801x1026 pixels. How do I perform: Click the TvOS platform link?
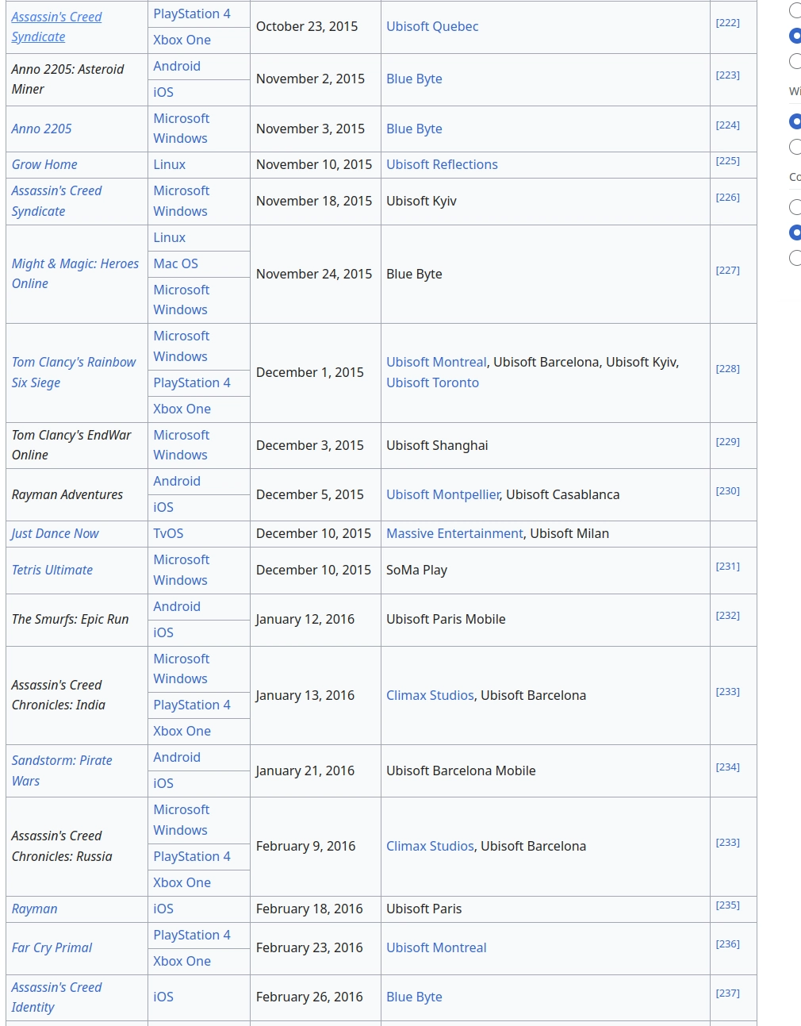coord(168,533)
